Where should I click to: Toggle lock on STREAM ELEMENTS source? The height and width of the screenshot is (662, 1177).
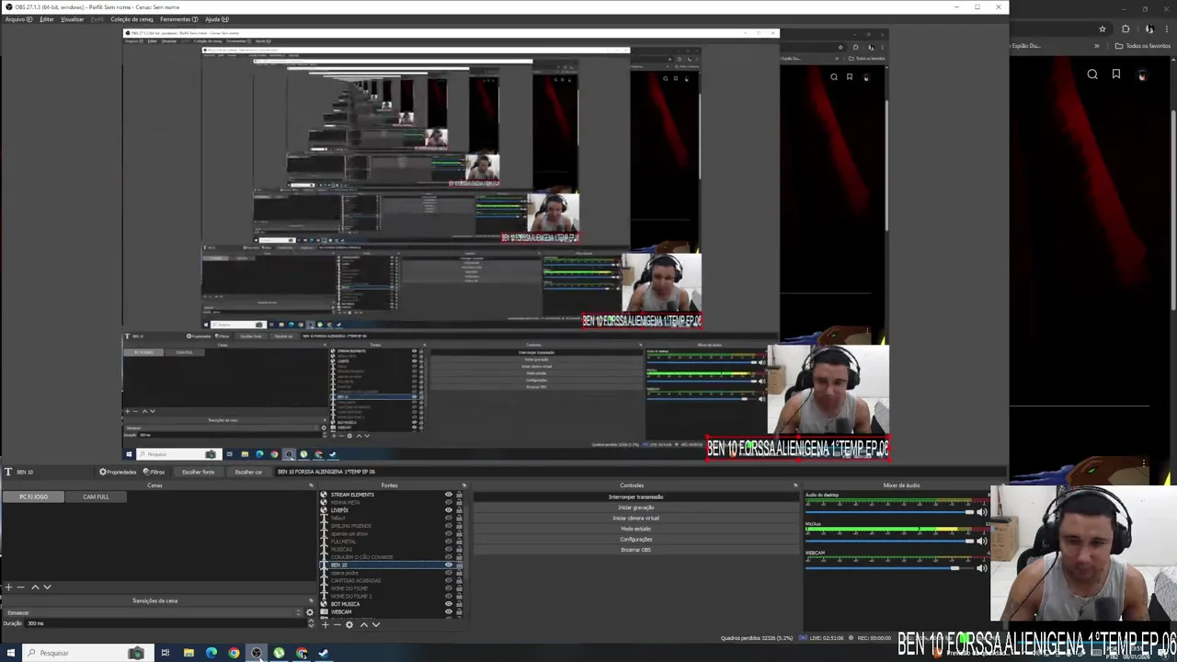click(x=459, y=495)
